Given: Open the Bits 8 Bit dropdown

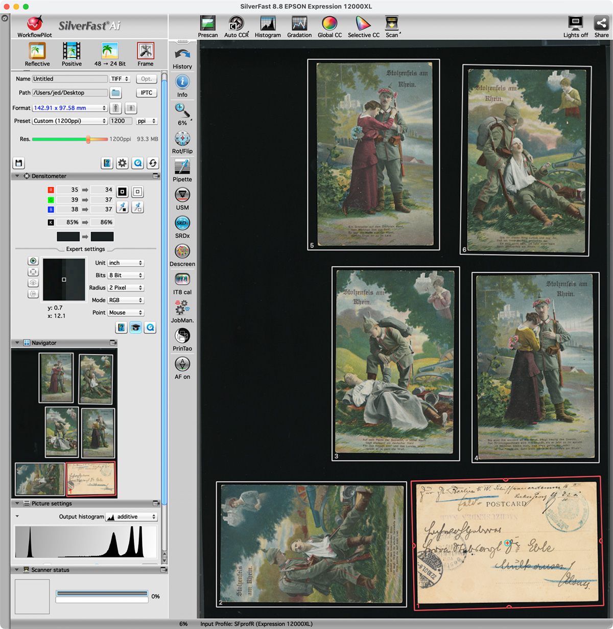Looking at the screenshot, I should pyautogui.click(x=126, y=275).
